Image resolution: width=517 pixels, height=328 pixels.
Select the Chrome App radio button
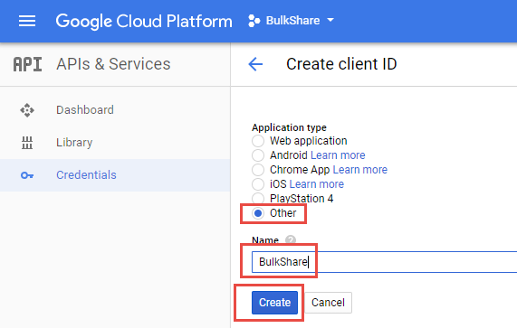coord(258,170)
